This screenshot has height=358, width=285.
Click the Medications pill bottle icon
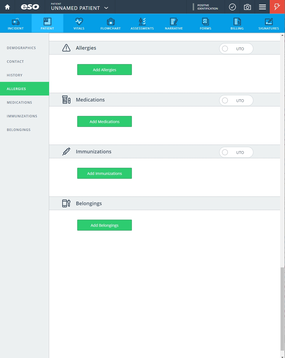[x=66, y=100]
